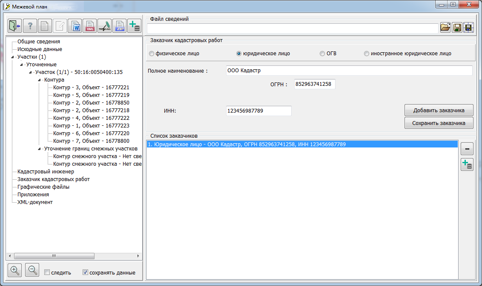Screen dimensions: 482x286
Task: Choose 'иностранное юридическое лицо' option
Action: pos(367,54)
